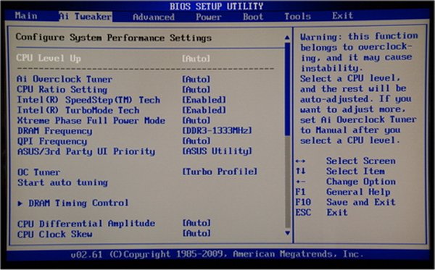Change CPU Level Up Auto option
Screen dimensions: 435x270
196,59
